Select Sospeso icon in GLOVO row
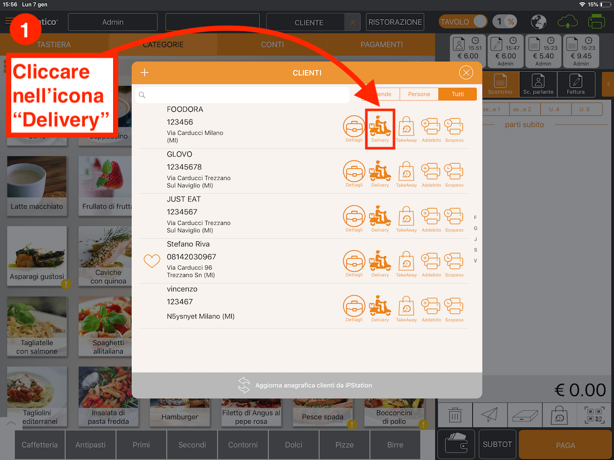The width and height of the screenshot is (614, 460). click(454, 174)
